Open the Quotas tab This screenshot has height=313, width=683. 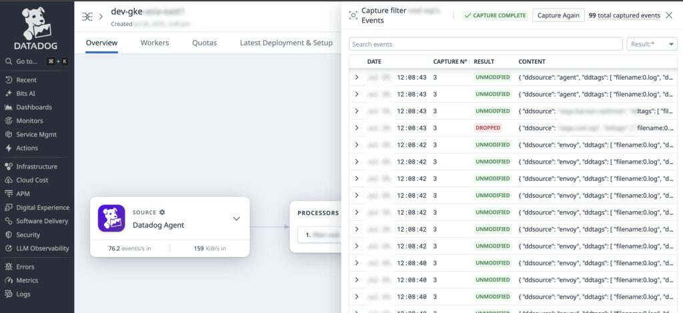(x=204, y=43)
